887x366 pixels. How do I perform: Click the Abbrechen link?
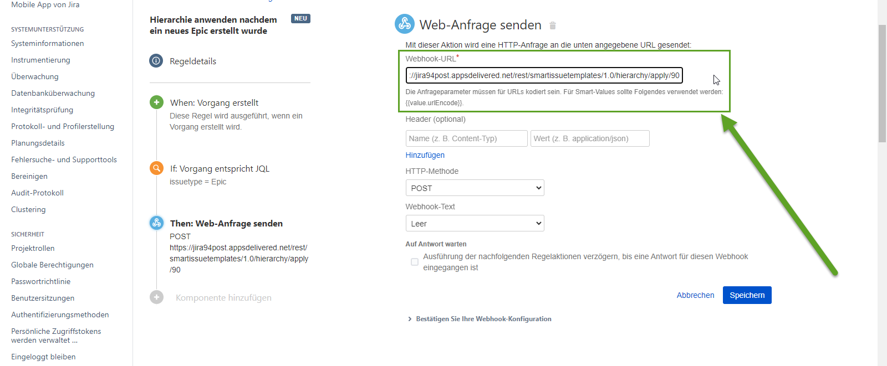click(x=695, y=295)
